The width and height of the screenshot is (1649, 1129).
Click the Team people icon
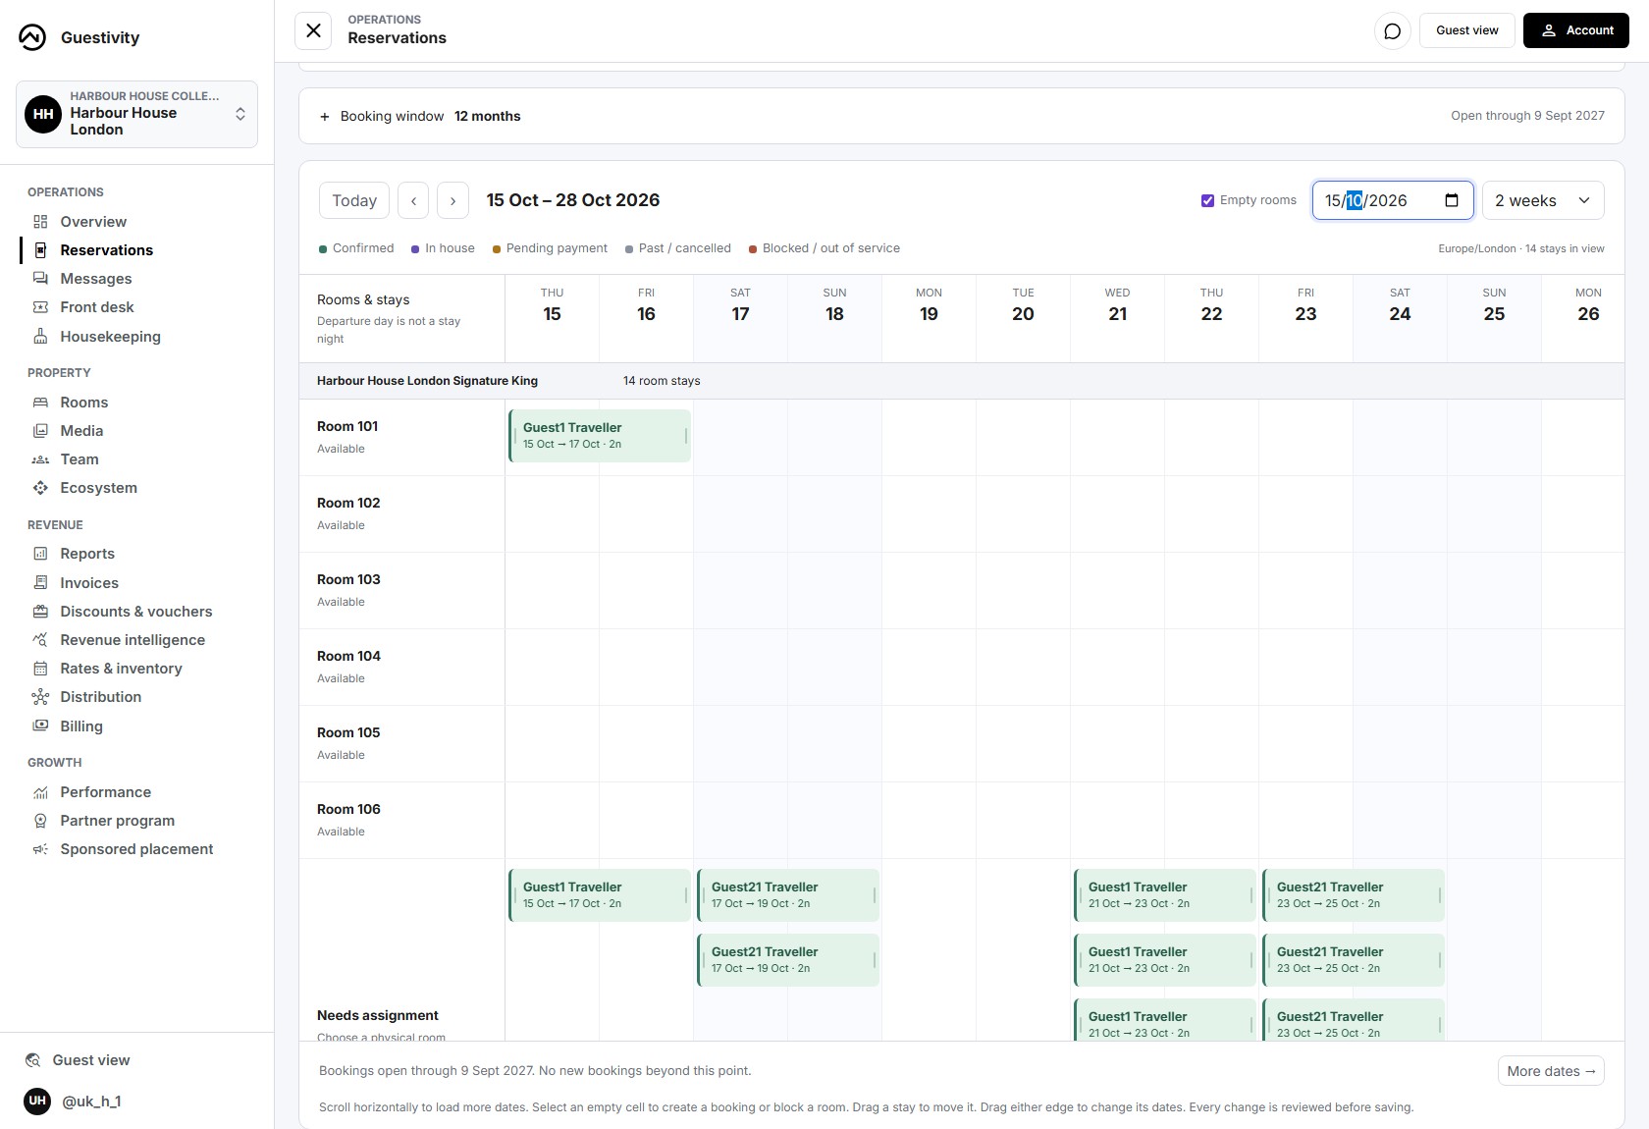[x=40, y=459]
